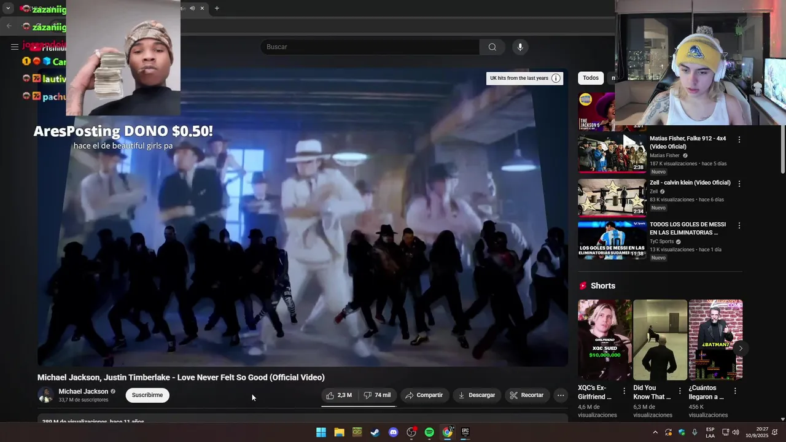Open the volume speaker tray icon
Screen dimensions: 786x442
736,432
